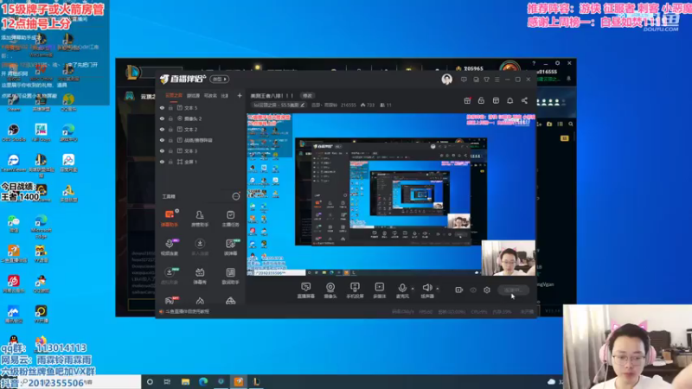This screenshot has height=389, width=692.
Task: Open the mode switch pill beside logo
Action: pos(220,79)
